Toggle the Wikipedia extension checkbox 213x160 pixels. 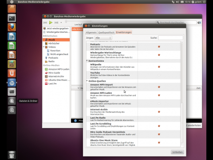pyautogui.click(x=159, y=67)
